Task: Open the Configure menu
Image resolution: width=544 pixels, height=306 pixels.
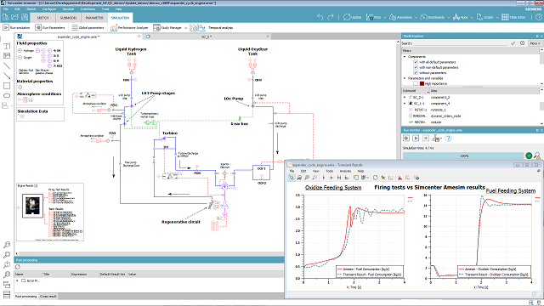Action: 49,8
